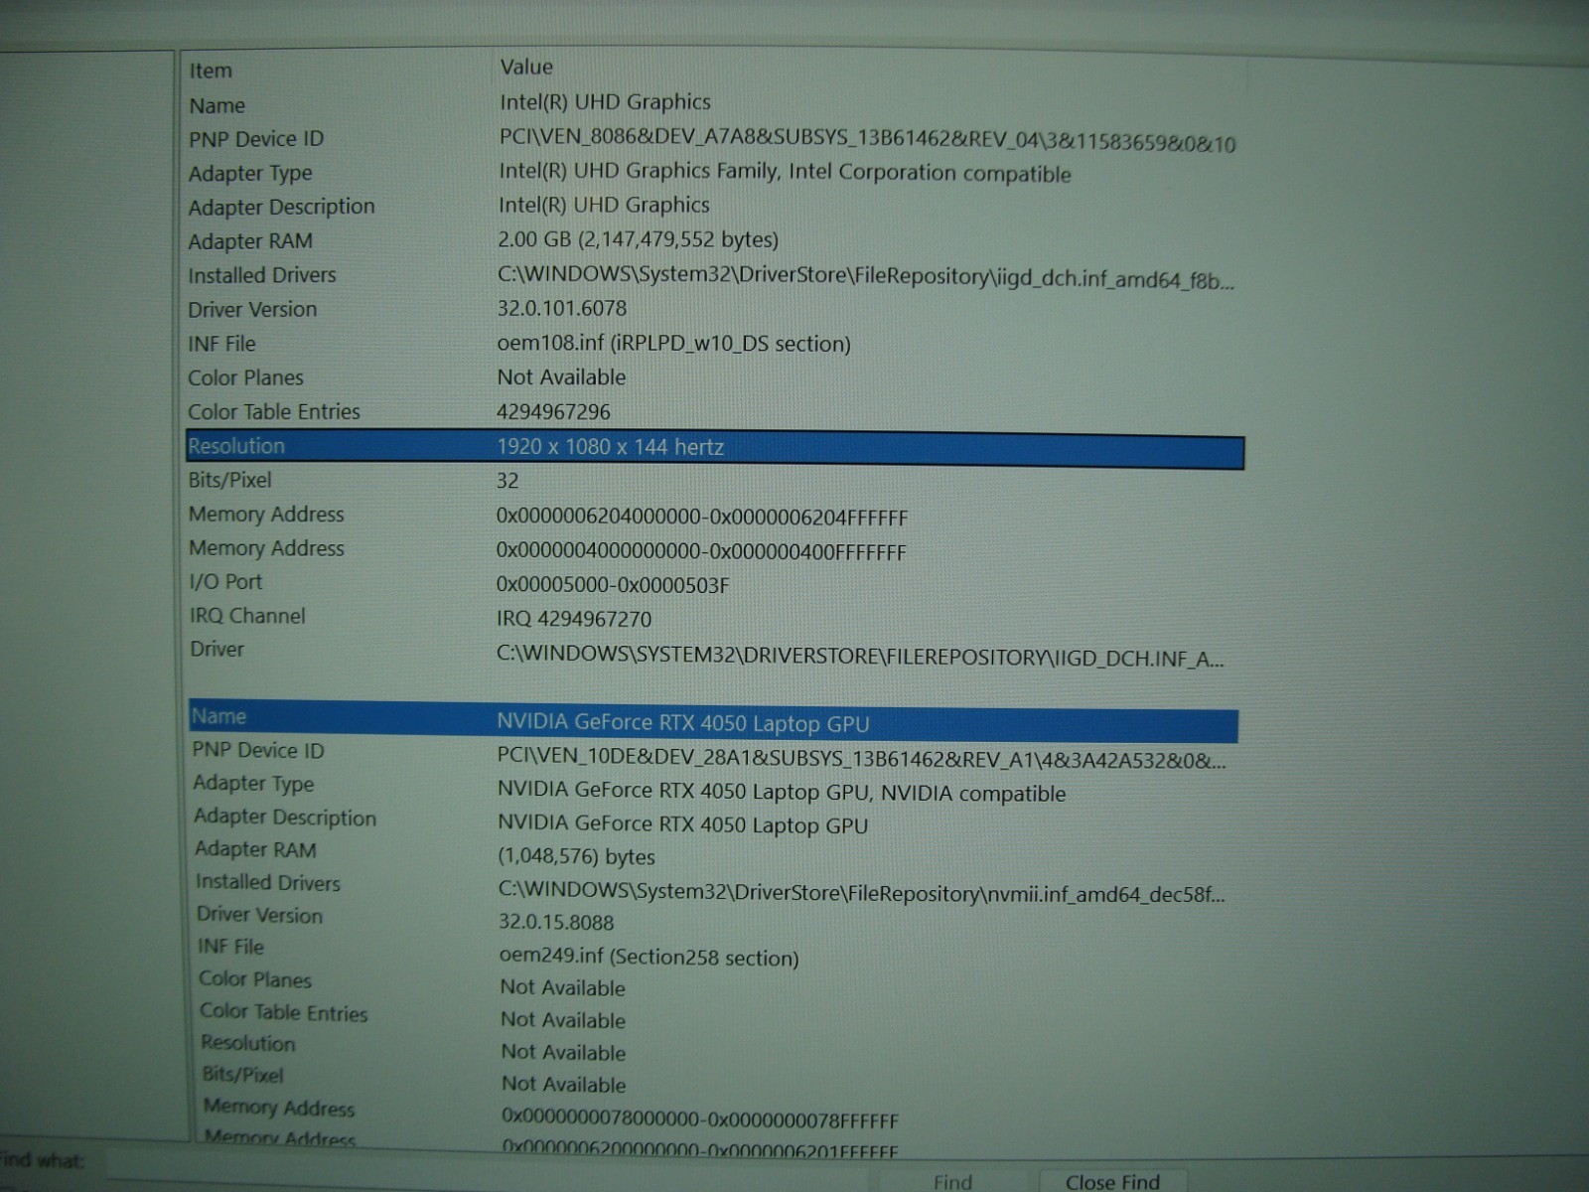Select the NVIDIA PNP Device ID PCI\VEN_10DE value
This screenshot has height=1192, width=1589.
tap(861, 760)
